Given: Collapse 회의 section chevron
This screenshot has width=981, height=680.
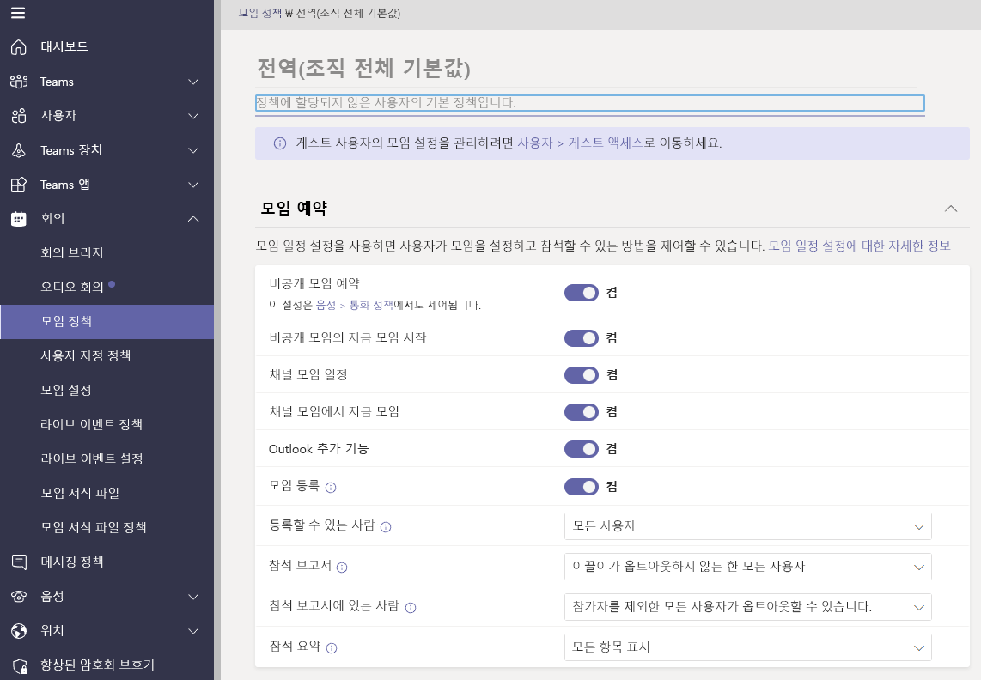Looking at the screenshot, I should pyautogui.click(x=193, y=219).
